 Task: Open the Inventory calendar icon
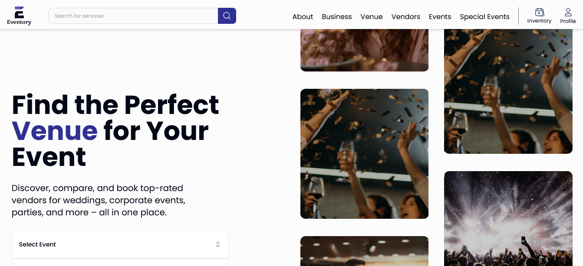point(539,13)
